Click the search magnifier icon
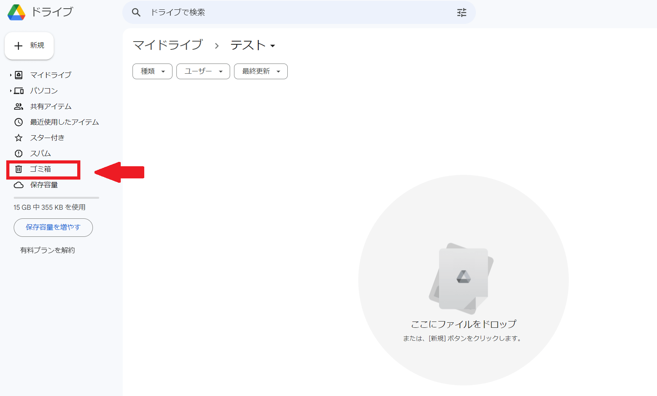 click(136, 13)
